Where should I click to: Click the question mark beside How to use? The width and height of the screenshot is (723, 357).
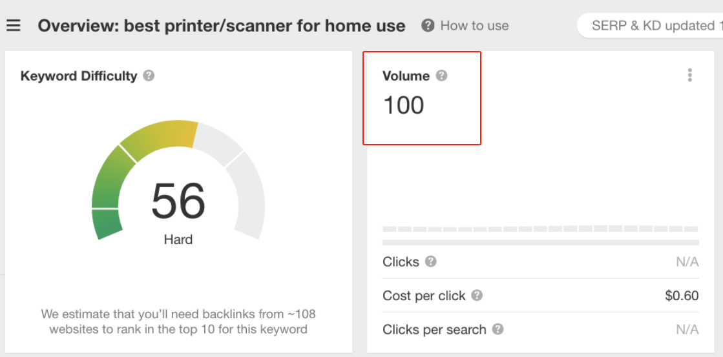(x=427, y=26)
